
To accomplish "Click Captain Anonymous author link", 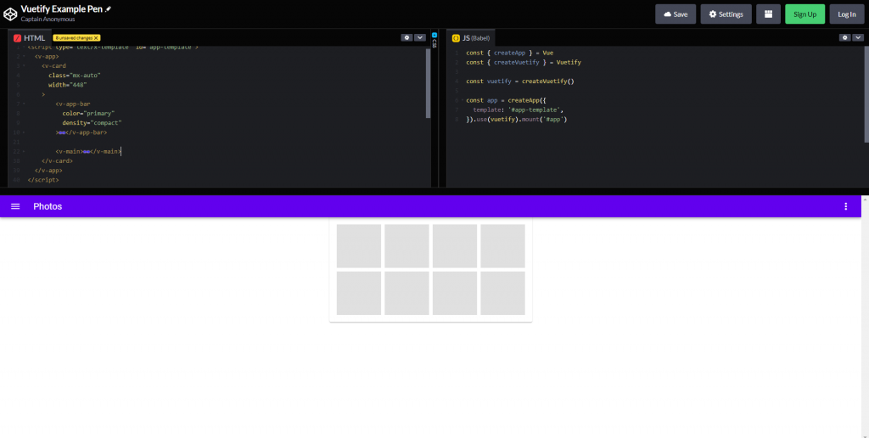I will tap(48, 20).
